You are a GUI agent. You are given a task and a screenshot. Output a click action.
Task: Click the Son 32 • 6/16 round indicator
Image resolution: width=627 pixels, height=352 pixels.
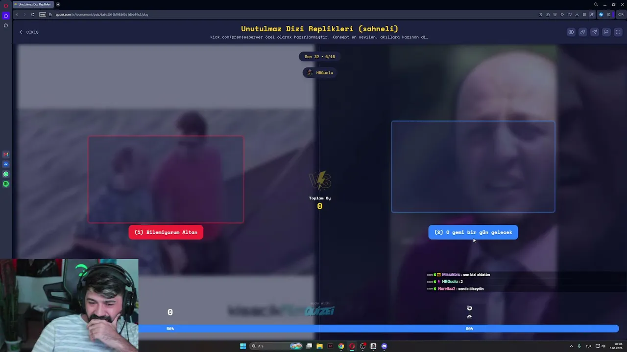(320, 57)
